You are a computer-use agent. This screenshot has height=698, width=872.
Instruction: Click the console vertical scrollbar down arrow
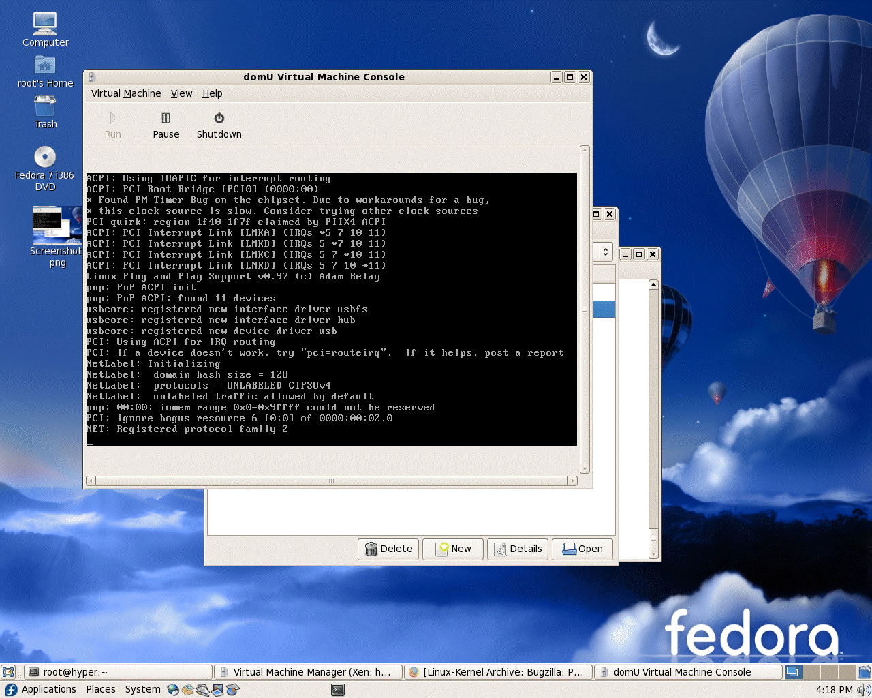pyautogui.click(x=585, y=468)
